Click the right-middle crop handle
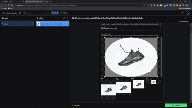The height and width of the screenshot is (108, 192). pos(157,57)
